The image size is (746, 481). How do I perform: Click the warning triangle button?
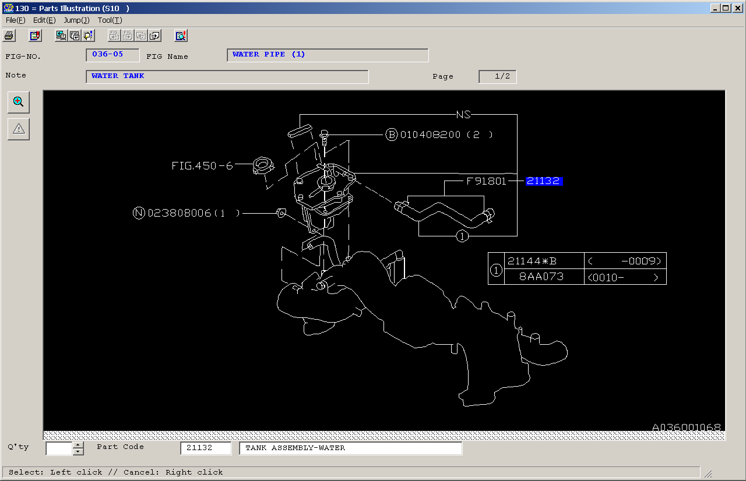tap(19, 129)
